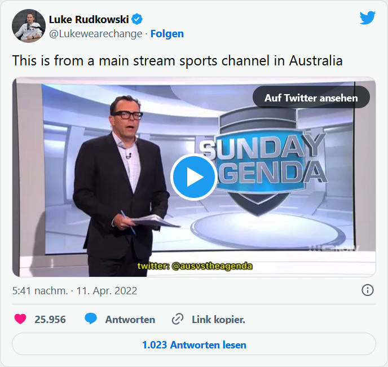Open Luke Rudkowski's profile picture
This screenshot has width=388, height=367.
coord(29,26)
